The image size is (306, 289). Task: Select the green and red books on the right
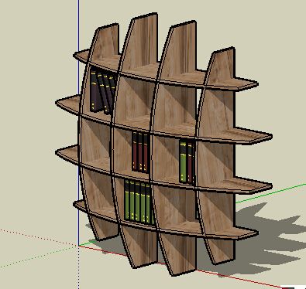pyautogui.click(x=187, y=161)
